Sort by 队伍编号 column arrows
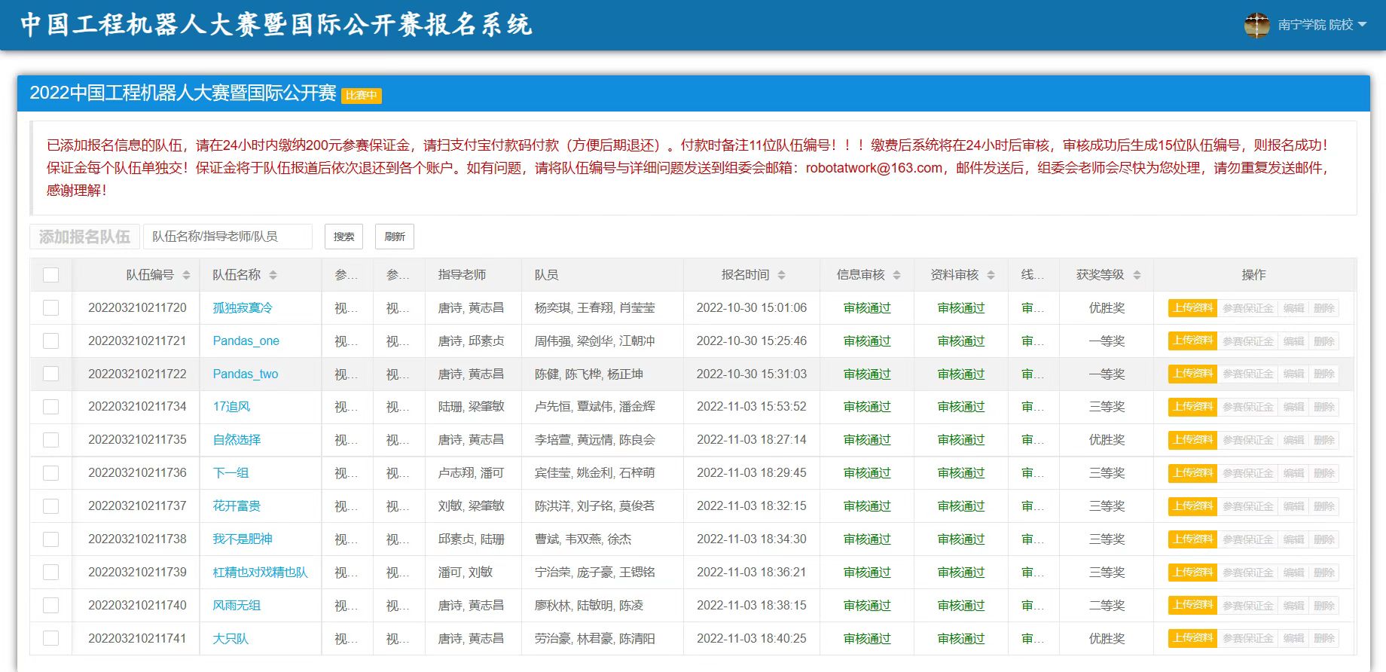This screenshot has width=1386, height=672. 186,275
